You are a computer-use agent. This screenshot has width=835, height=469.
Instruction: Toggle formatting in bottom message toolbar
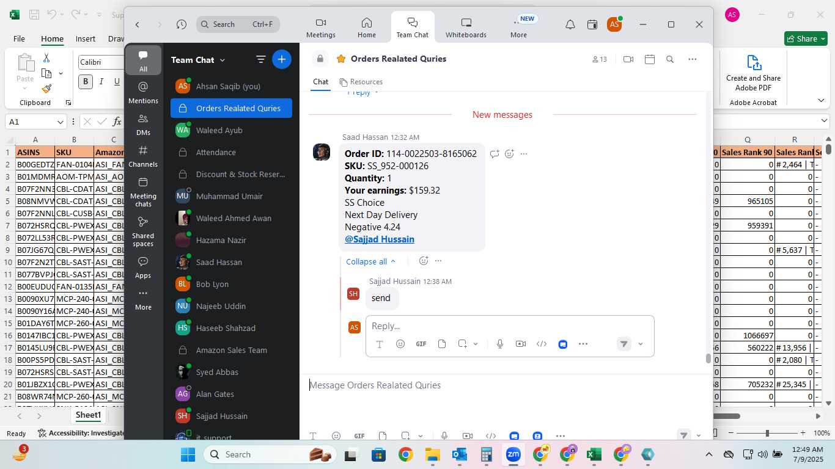tap(313, 436)
